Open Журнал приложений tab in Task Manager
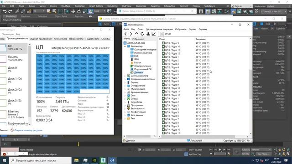The width and height of the screenshot is (292, 164). tap(41, 39)
